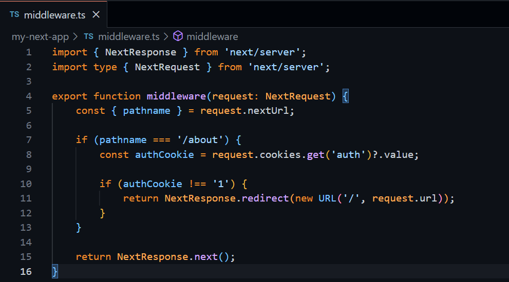Click line number 11 in the gutter

(26, 198)
